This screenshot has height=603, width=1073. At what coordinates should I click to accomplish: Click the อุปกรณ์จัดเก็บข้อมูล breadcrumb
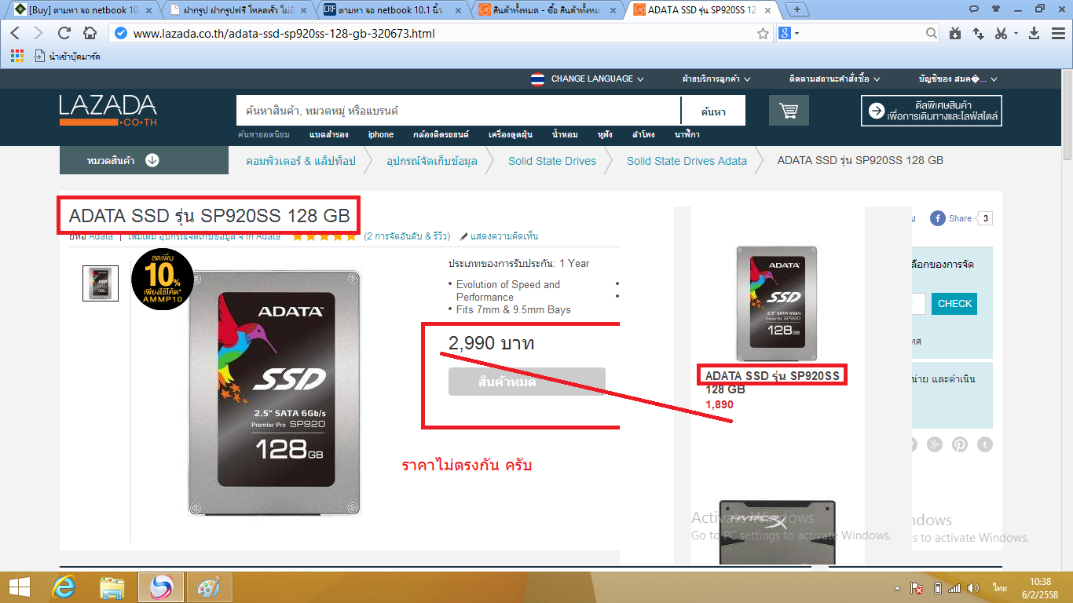[x=432, y=161]
